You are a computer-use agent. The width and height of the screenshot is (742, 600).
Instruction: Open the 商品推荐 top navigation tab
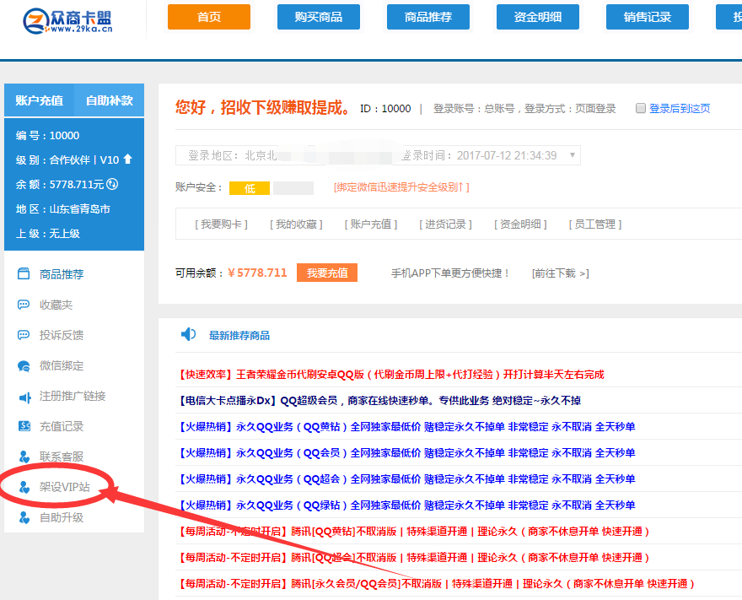(x=428, y=17)
